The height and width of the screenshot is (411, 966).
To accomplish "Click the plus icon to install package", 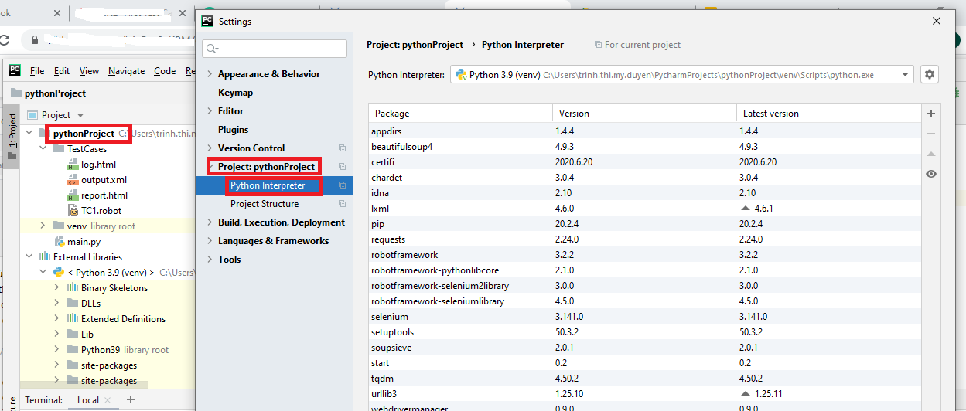I will [x=931, y=114].
